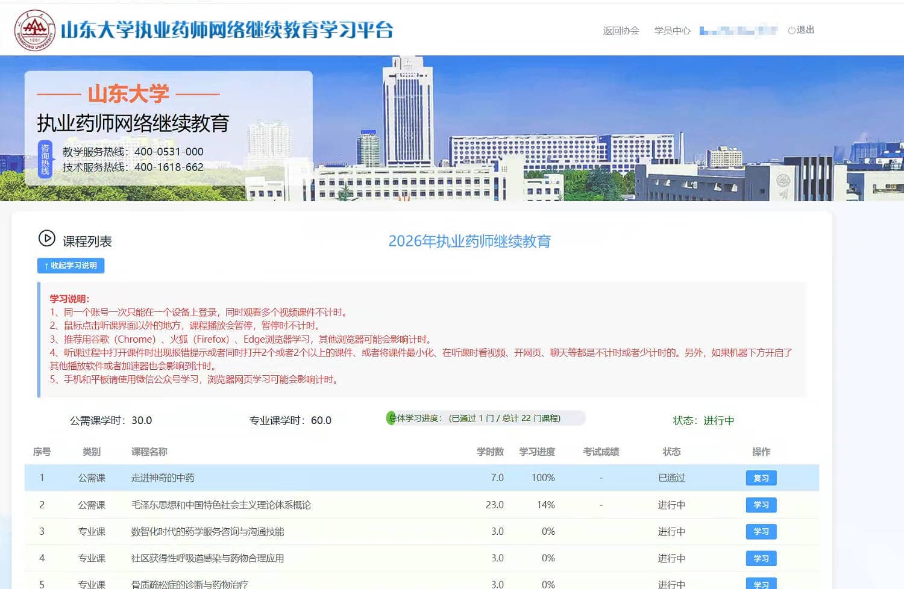Click the 操作 column header
This screenshot has height=589, width=904.
pyautogui.click(x=761, y=452)
